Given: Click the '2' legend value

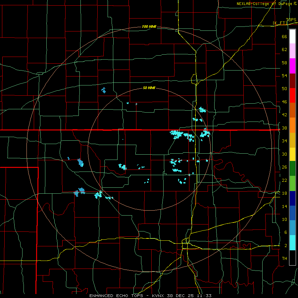Looking at the screenshot, I should click(285, 246).
